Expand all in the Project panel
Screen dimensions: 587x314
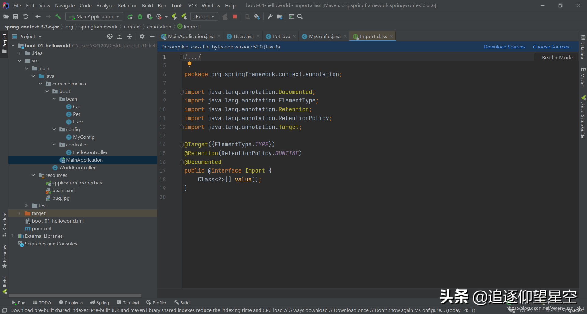[x=120, y=36]
